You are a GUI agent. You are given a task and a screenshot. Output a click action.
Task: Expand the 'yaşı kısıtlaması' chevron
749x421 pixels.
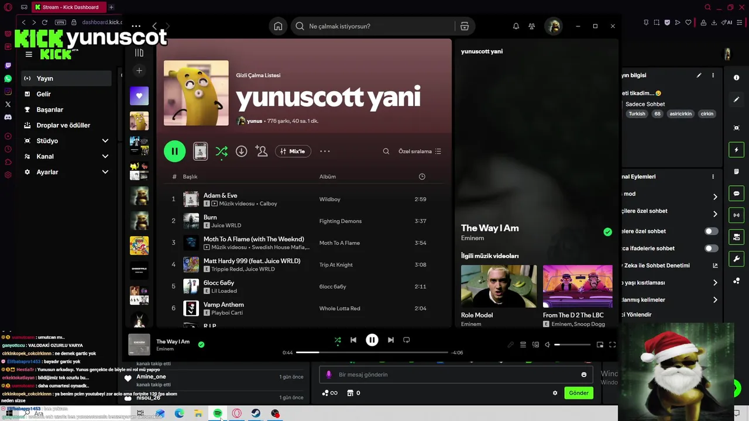[715, 283]
